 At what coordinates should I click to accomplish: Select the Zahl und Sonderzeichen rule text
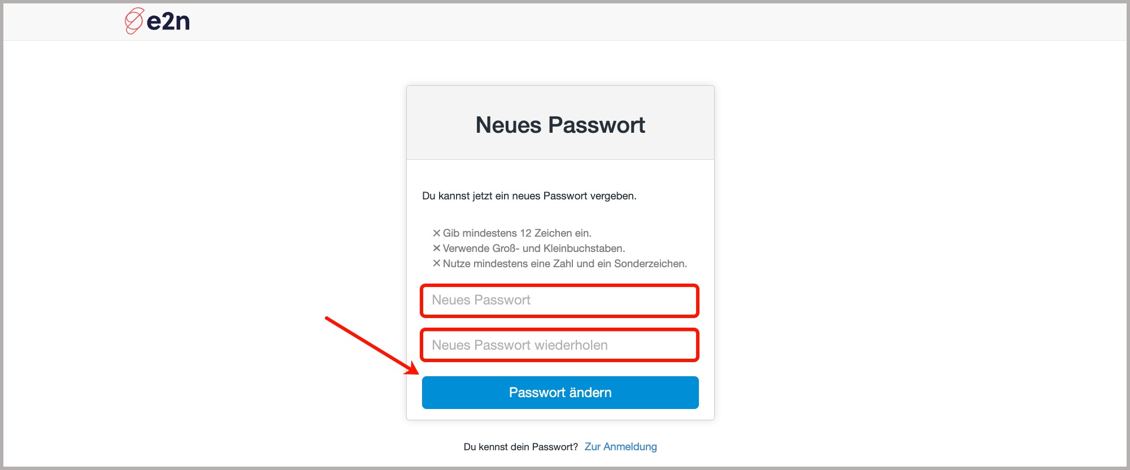click(564, 263)
